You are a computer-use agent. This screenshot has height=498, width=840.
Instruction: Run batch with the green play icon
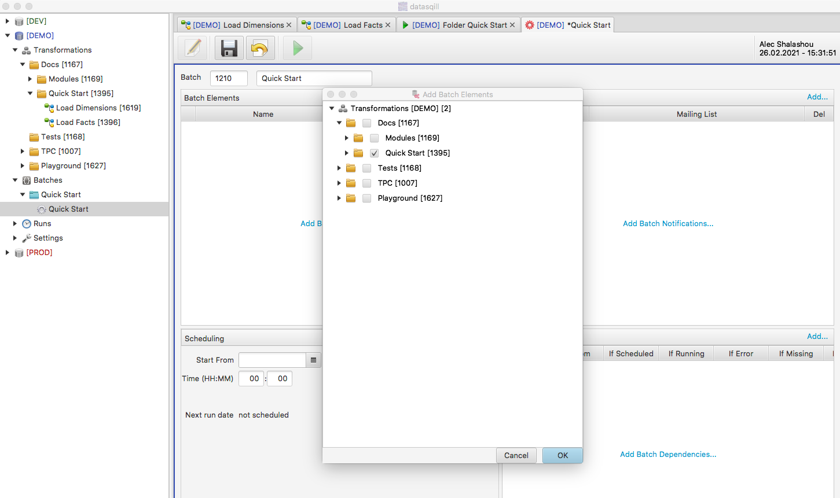298,48
